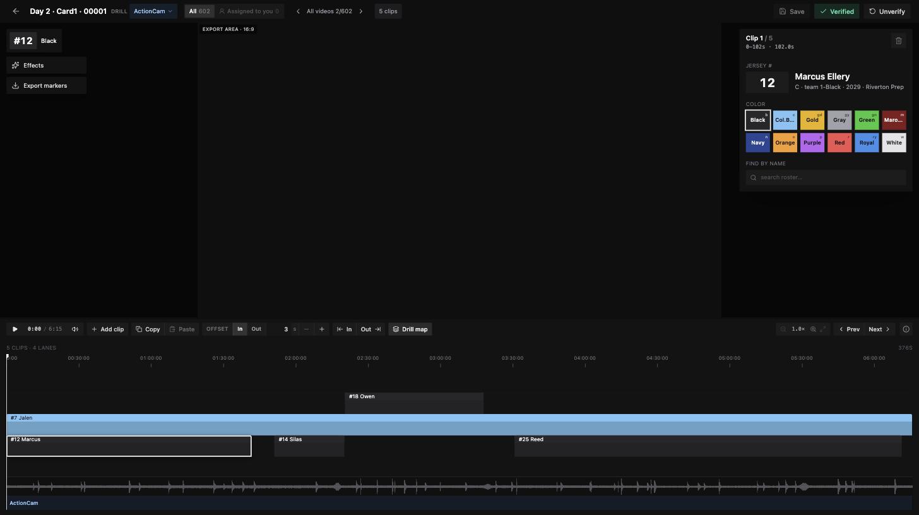Select the Col.B color swatch

[x=785, y=120]
